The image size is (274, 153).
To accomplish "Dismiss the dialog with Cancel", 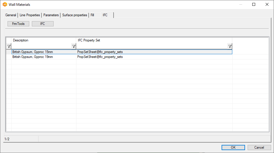I will (x=259, y=147).
